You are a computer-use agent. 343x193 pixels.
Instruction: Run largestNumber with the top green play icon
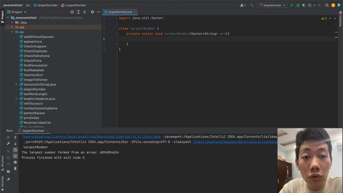[292, 5]
